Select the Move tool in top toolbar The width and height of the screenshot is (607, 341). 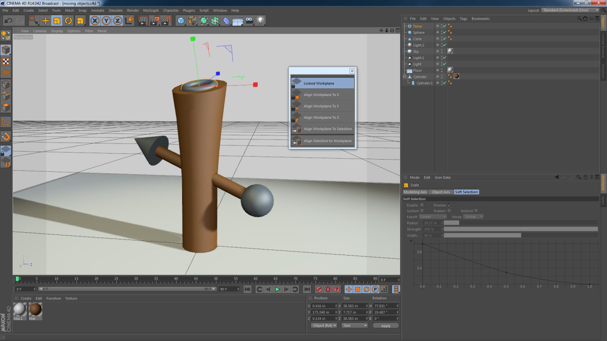pyautogui.click(x=46, y=21)
